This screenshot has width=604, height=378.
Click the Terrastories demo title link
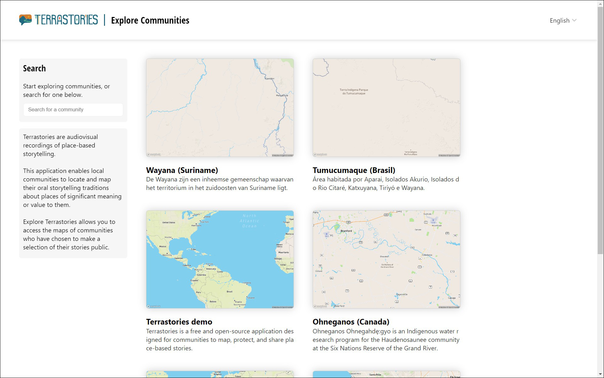(179, 322)
